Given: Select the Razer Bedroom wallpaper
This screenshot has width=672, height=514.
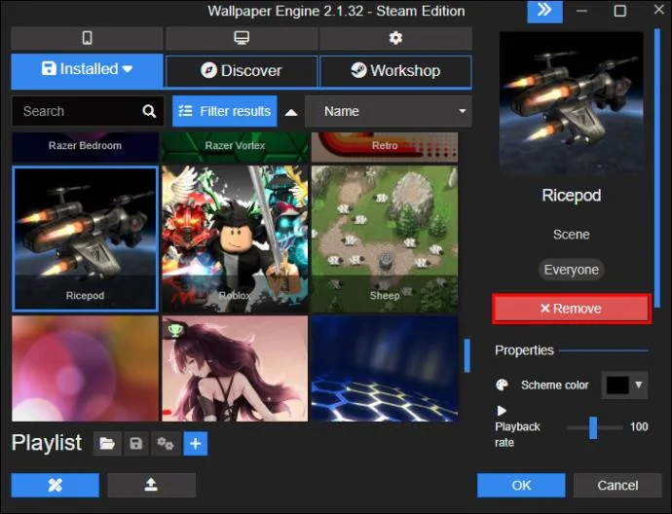Looking at the screenshot, I should (85, 147).
